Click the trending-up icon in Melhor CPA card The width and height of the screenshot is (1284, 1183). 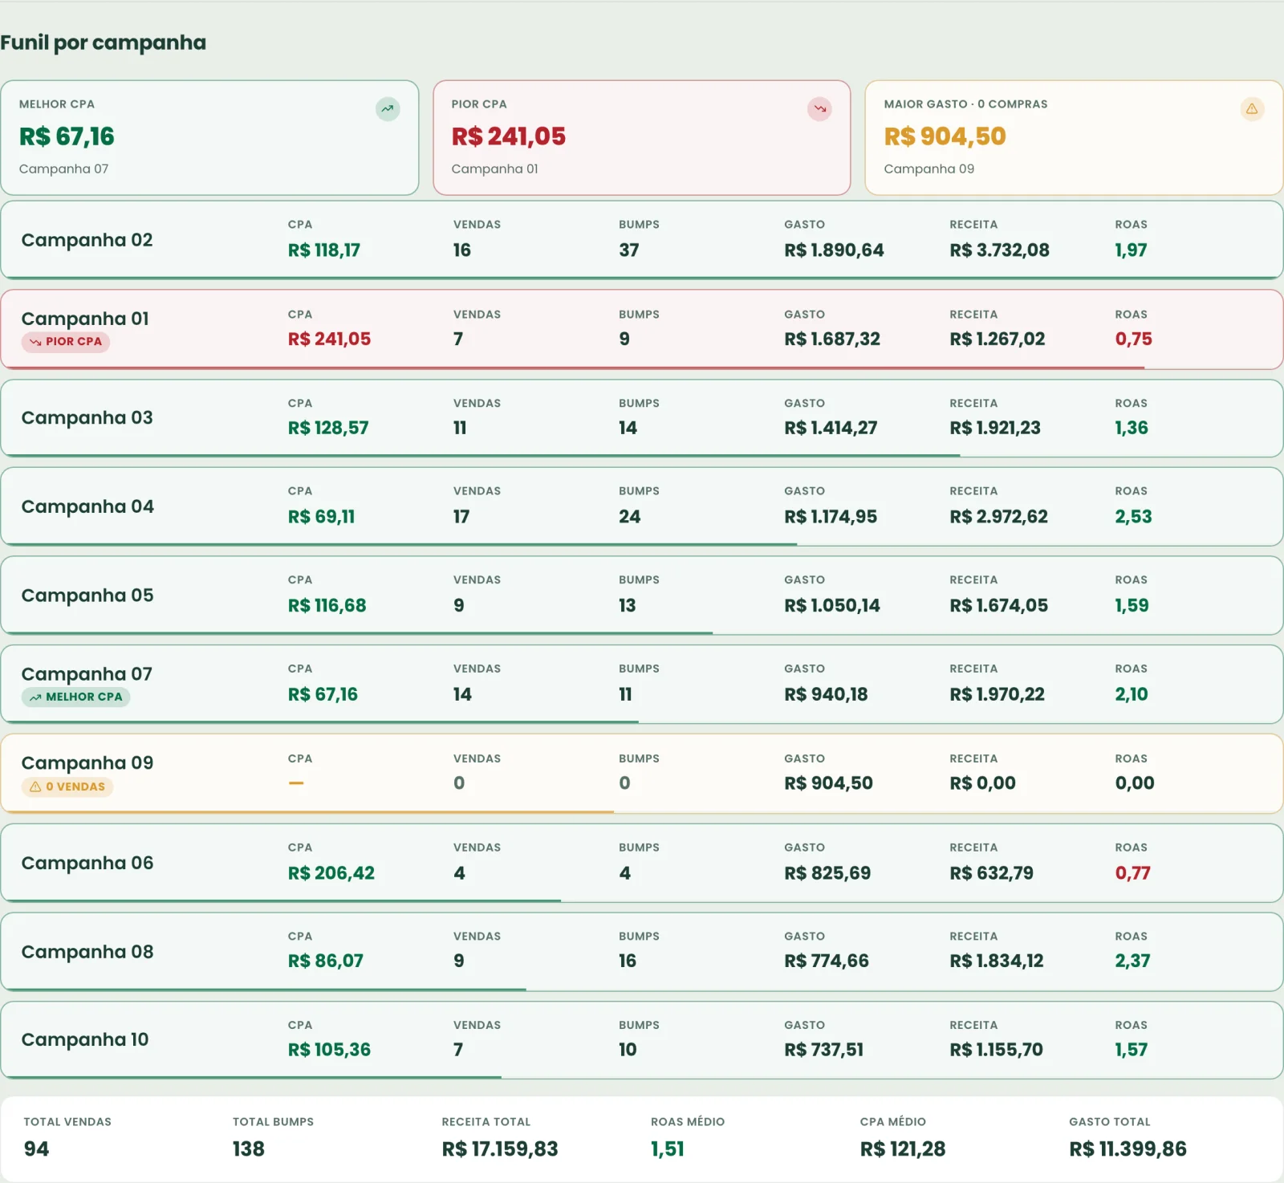pyautogui.click(x=388, y=109)
